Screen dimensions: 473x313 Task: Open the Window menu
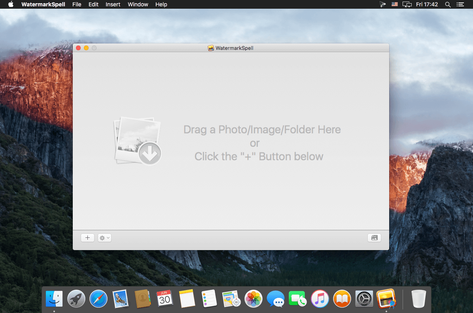tap(138, 4)
